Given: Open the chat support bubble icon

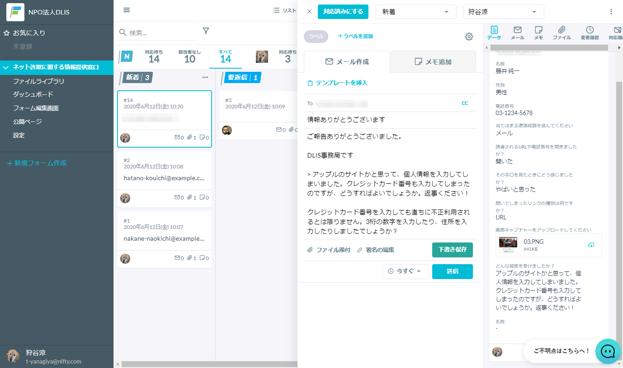Looking at the screenshot, I should [608, 351].
